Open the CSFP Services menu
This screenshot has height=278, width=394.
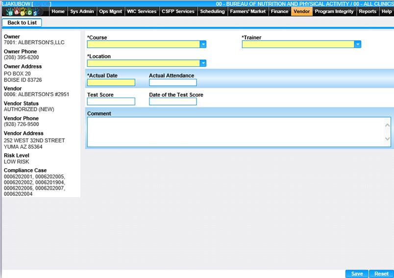pos(178,11)
